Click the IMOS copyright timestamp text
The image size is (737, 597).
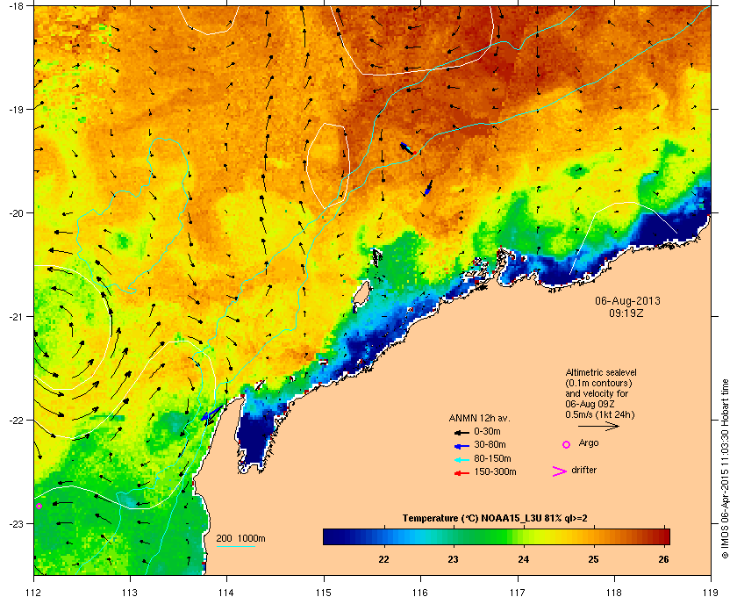pos(725,469)
